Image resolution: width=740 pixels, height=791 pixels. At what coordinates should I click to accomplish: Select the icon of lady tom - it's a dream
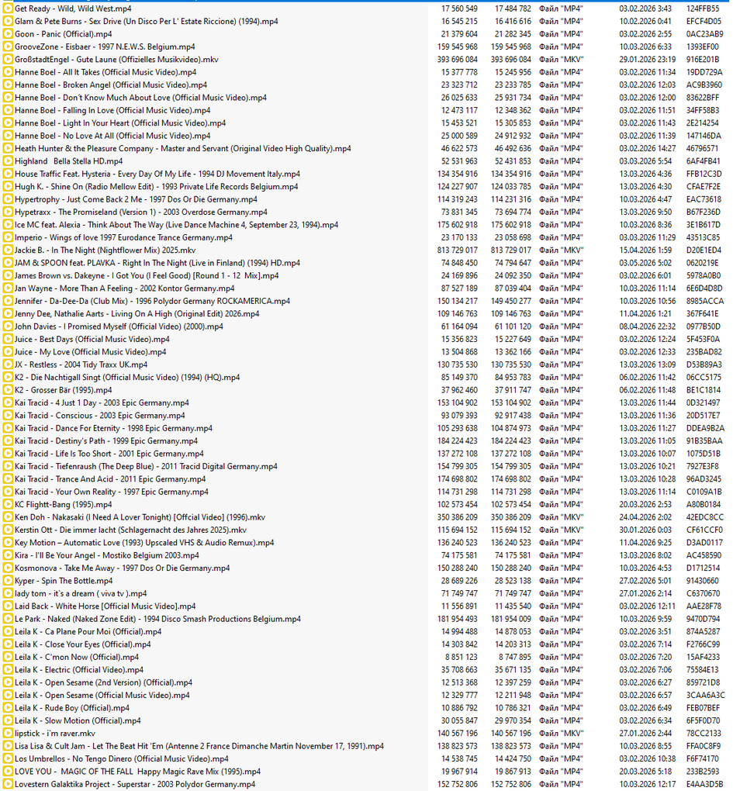click(x=8, y=594)
